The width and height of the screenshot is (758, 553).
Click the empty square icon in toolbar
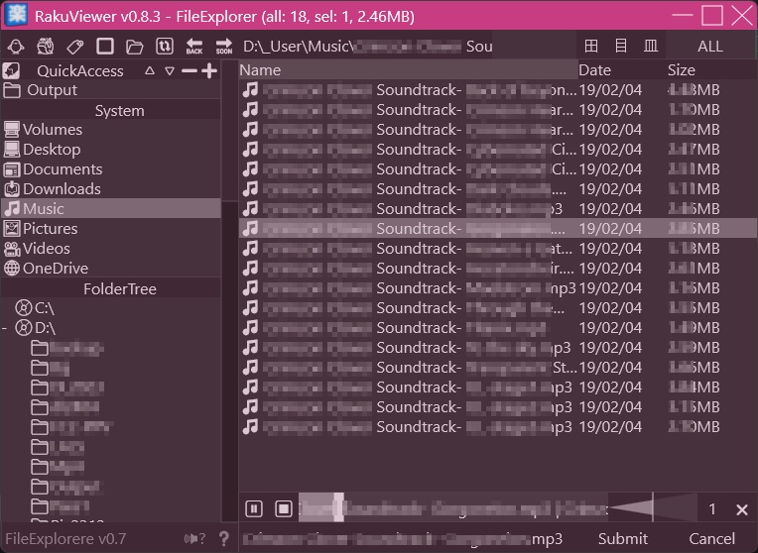pos(105,47)
